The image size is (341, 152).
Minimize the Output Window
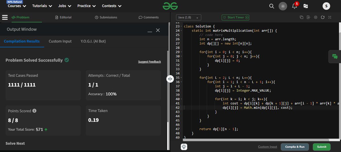pyautogui.click(x=150, y=31)
